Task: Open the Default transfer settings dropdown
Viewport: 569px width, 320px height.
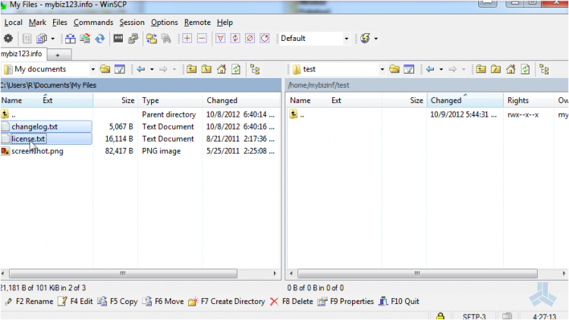Action: click(346, 38)
